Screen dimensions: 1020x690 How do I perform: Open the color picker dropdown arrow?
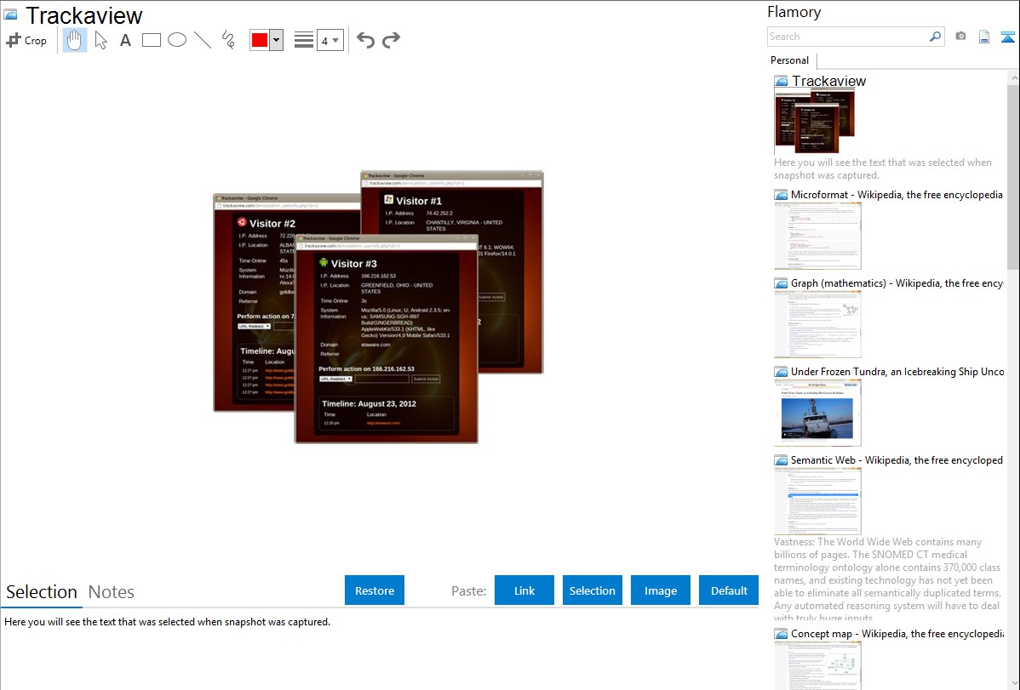277,40
